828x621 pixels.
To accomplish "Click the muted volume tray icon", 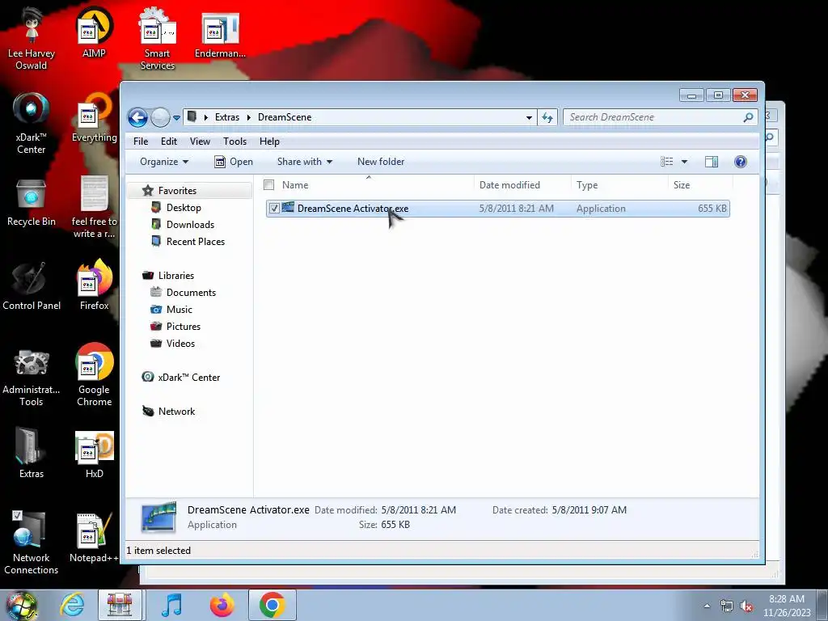I will point(746,606).
